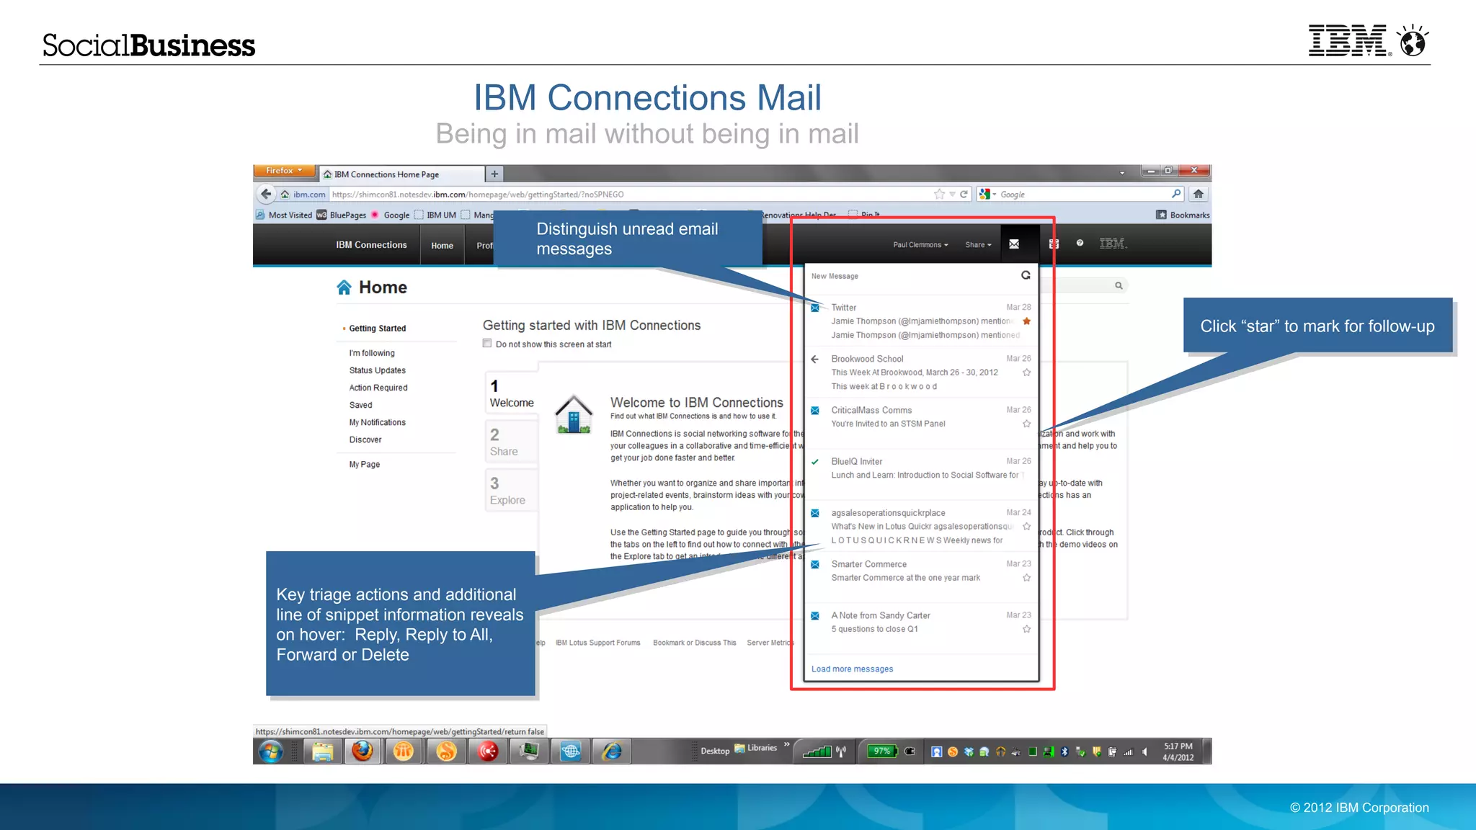Viewport: 1476px width, 830px height.
Task: Click the Bluetooth tray icon
Action: pos(1064,751)
